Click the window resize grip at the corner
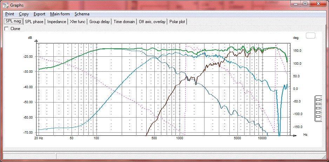329x162 pixels. tap(324, 156)
